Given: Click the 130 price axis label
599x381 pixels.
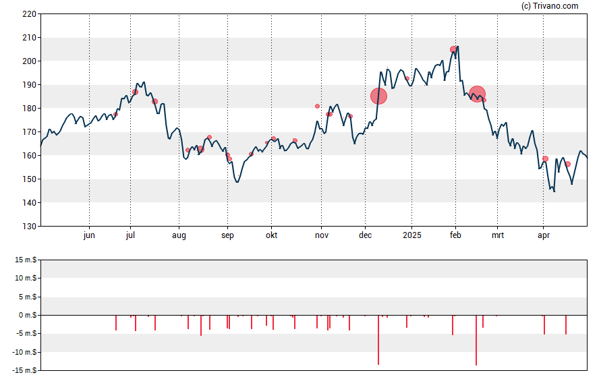Looking at the screenshot, I should pyautogui.click(x=30, y=227).
